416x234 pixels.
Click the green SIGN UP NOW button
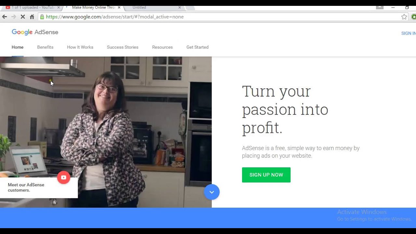266,175
